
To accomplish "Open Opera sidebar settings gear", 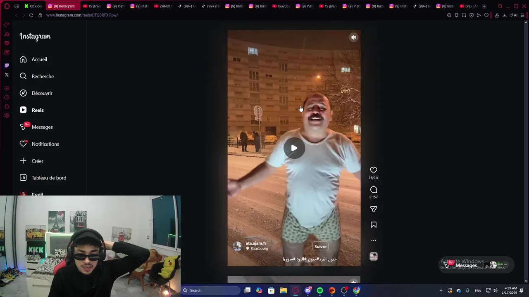I will [x=7, y=115].
